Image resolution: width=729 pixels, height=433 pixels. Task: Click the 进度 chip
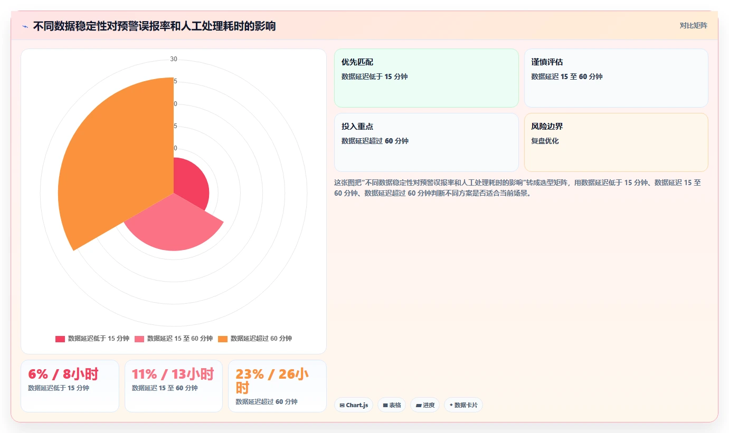point(425,405)
